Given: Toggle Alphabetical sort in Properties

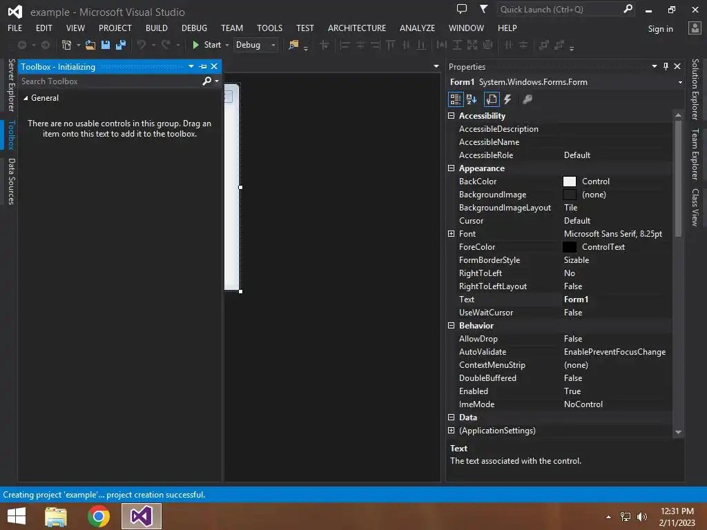Looking at the screenshot, I should pos(472,99).
